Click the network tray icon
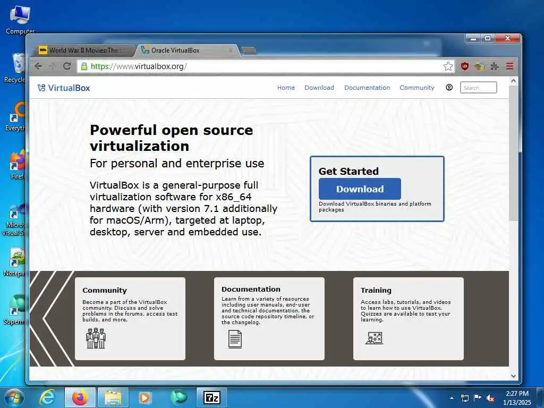 coord(464,398)
